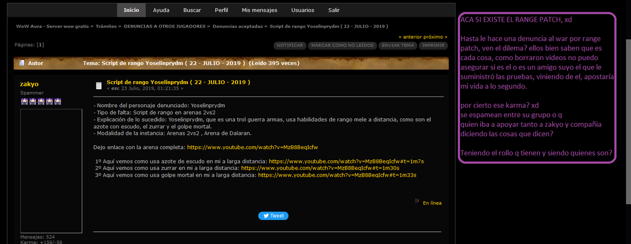Open Mis mensajes in the menu

pyautogui.click(x=259, y=10)
